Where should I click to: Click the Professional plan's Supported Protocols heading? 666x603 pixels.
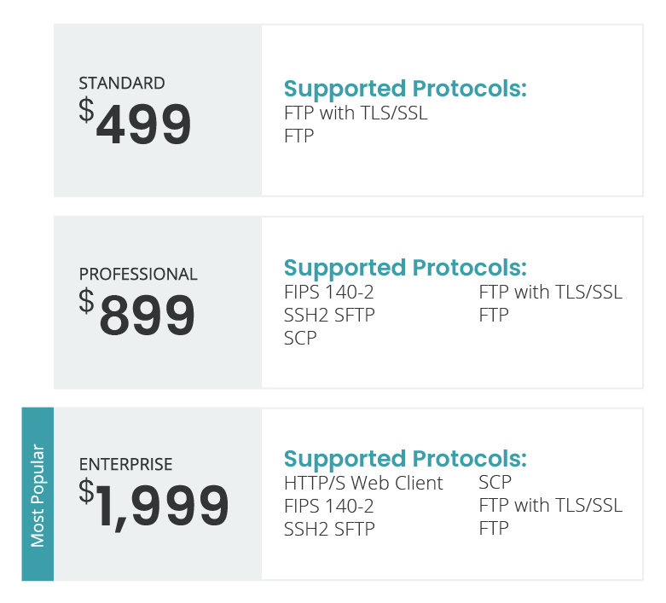[405, 267]
